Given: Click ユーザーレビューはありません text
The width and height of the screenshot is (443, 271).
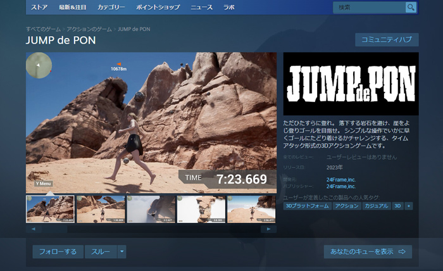Looking at the screenshot, I should [x=361, y=157].
